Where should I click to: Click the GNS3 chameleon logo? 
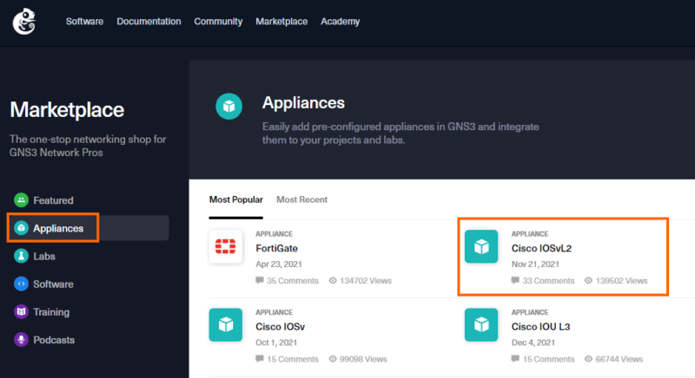pos(25,22)
